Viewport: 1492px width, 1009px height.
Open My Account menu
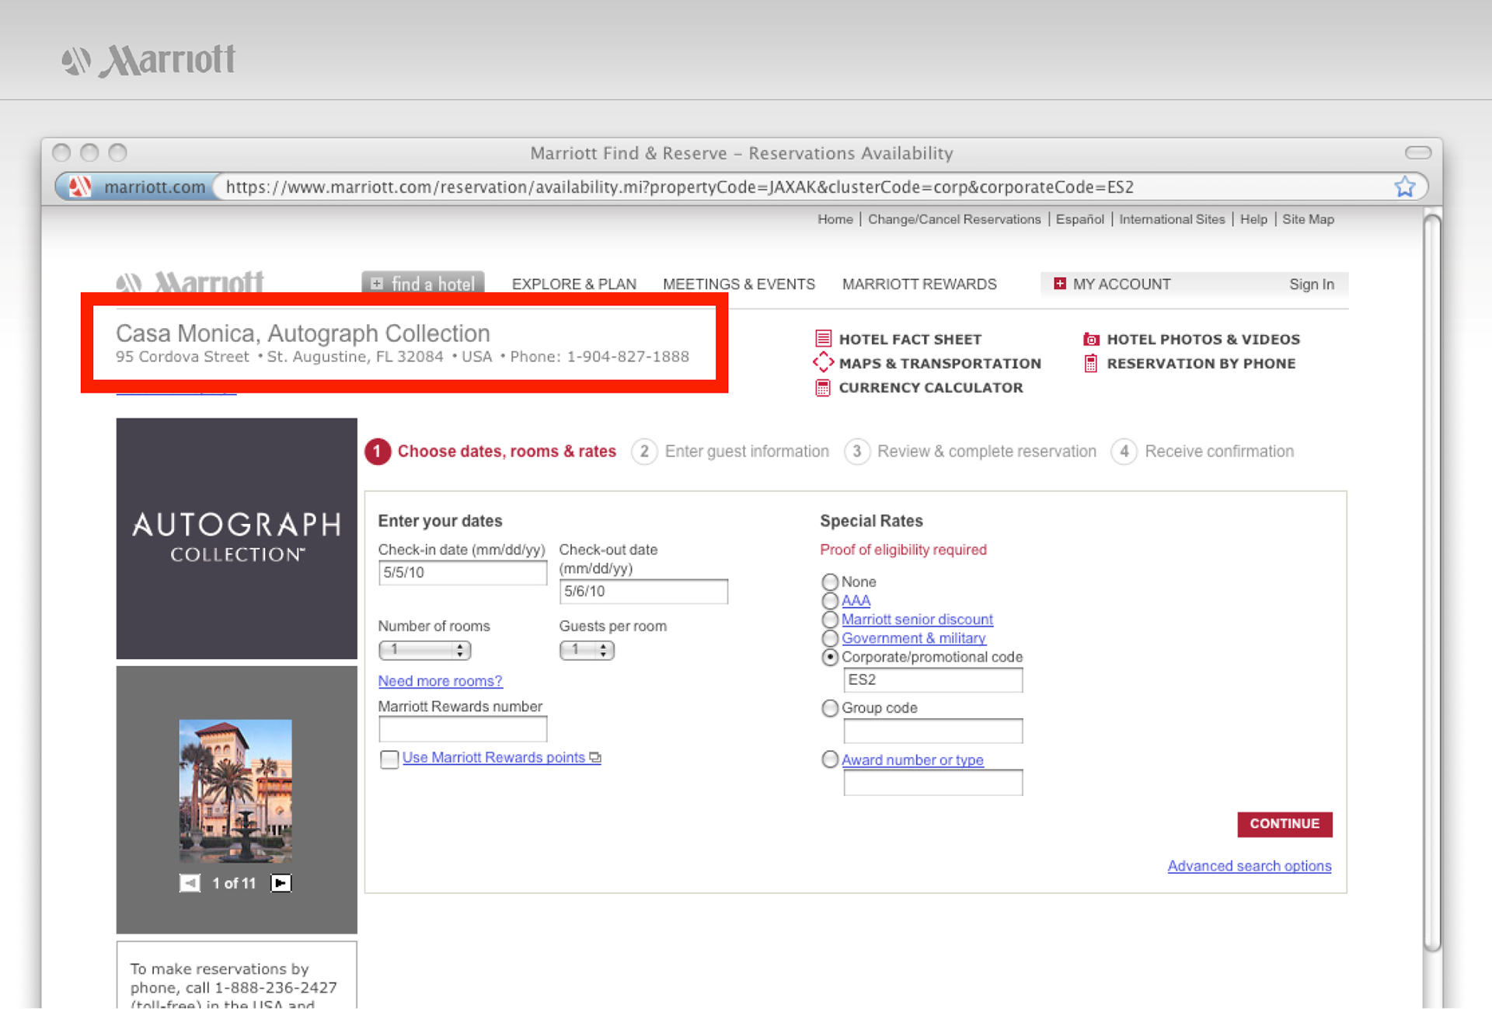pos(1121,284)
